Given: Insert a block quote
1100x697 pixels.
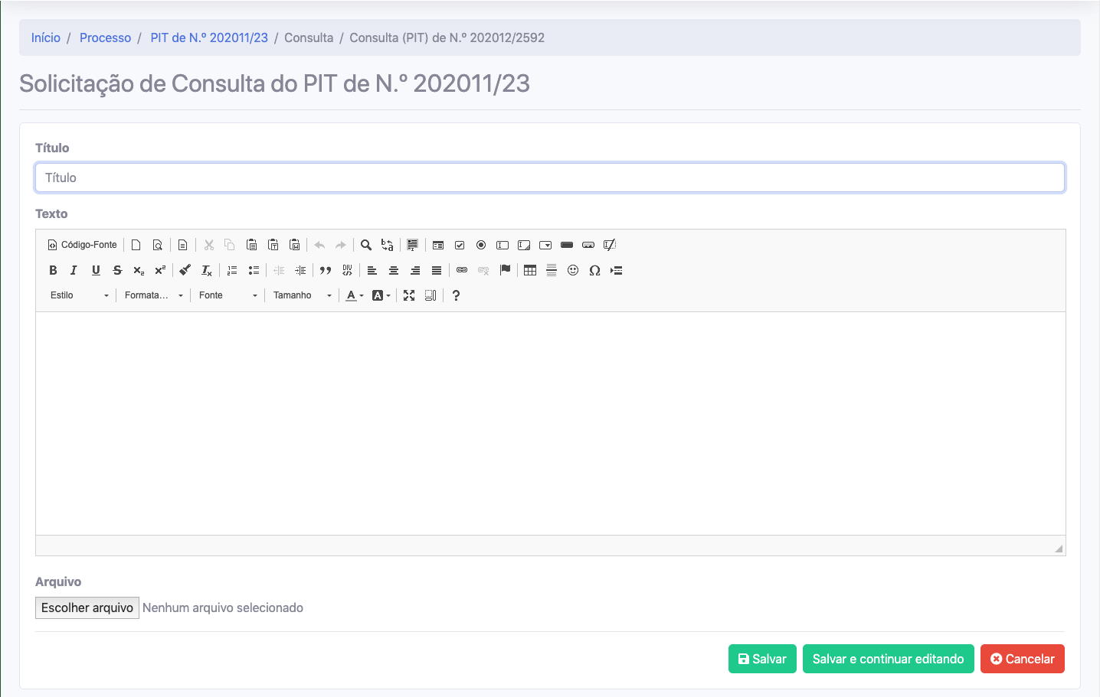Looking at the screenshot, I should (x=326, y=270).
